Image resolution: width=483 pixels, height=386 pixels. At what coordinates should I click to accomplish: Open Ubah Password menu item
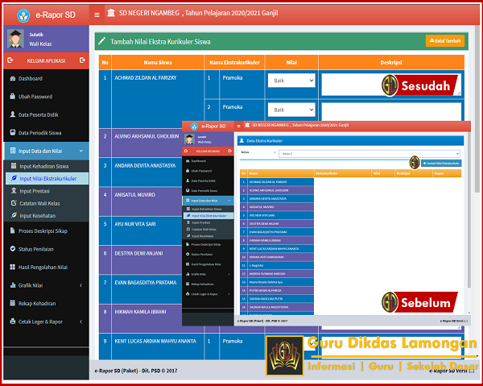click(x=46, y=97)
